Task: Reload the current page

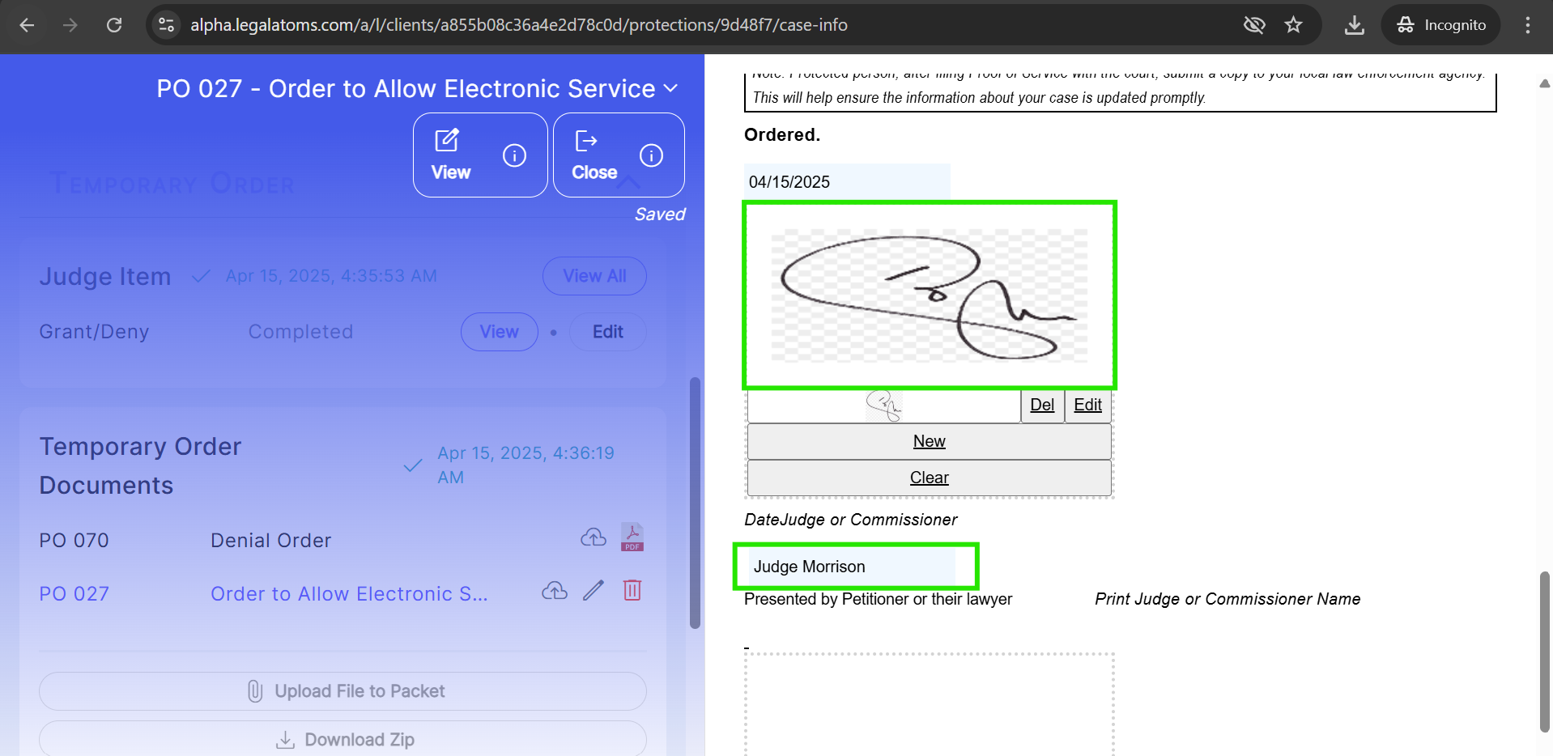Action: 114,25
